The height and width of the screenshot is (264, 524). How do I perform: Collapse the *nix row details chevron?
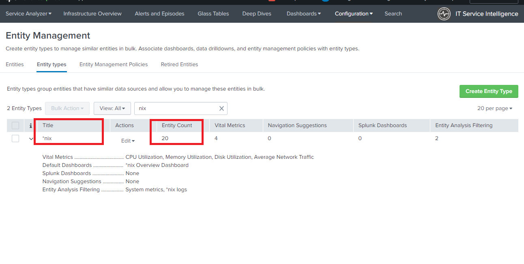point(31,139)
